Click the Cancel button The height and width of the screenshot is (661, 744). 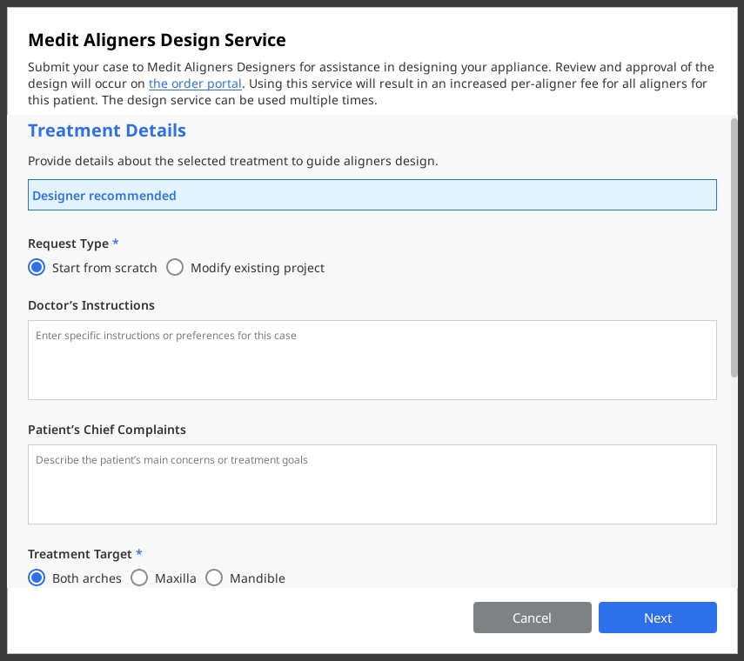pos(533,618)
